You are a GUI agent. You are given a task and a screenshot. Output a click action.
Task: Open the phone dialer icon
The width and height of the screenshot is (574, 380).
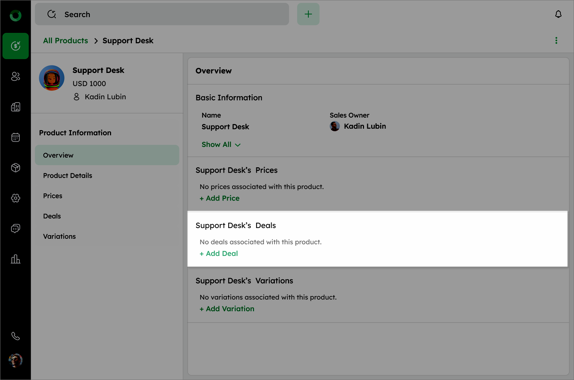15,336
